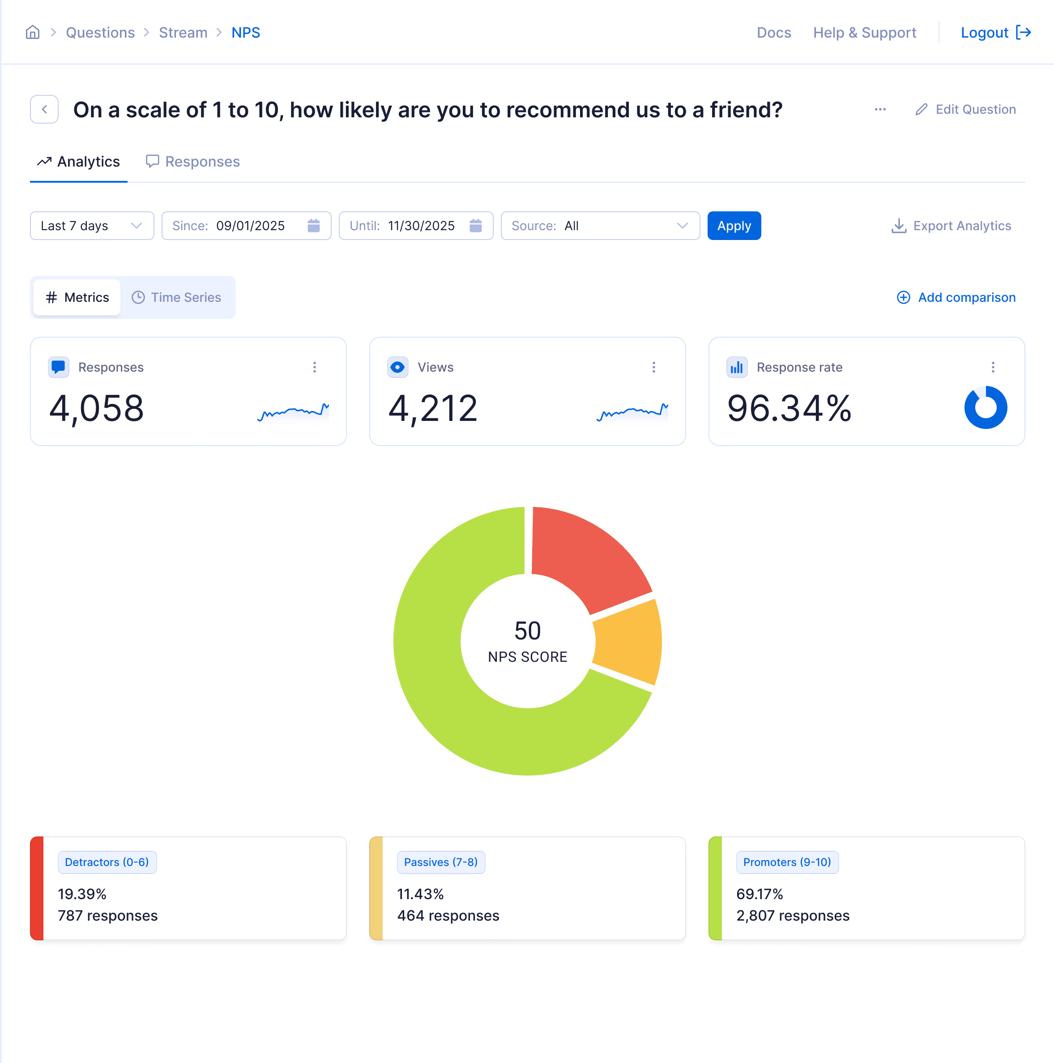Viewport: 1054px width, 1063px height.
Task: Open the Responses tab
Action: tap(193, 162)
